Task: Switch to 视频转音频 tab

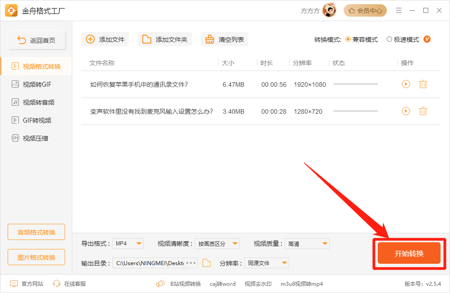Action: pyautogui.click(x=36, y=102)
